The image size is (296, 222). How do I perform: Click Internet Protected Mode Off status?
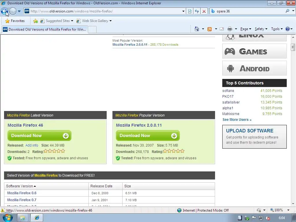coord(203,210)
